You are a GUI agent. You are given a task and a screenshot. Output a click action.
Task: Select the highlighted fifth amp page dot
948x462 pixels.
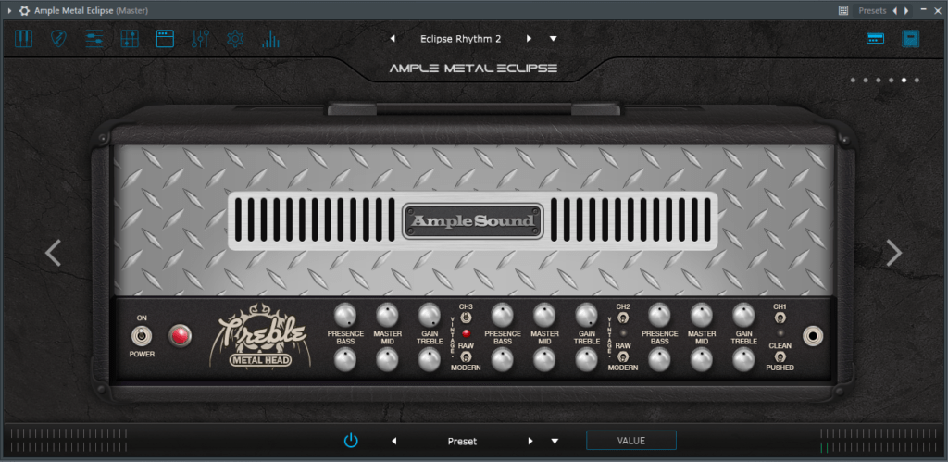pos(904,80)
